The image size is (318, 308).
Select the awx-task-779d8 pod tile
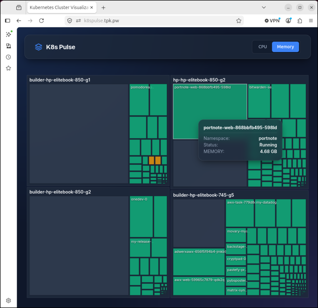(240, 213)
